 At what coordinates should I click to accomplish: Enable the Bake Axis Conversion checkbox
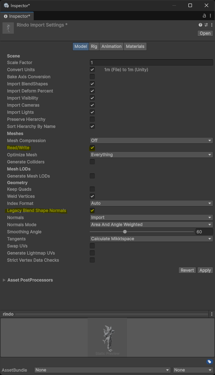[92, 77]
